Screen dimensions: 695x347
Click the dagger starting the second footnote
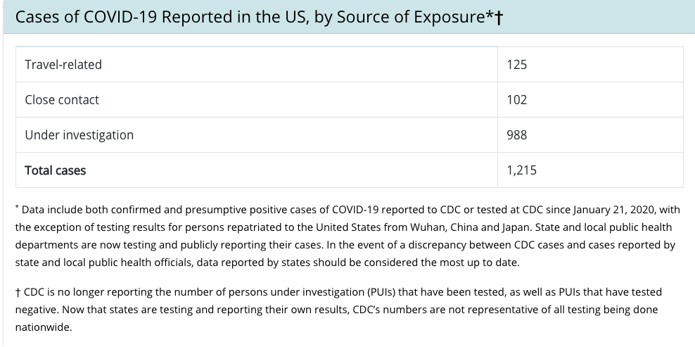coord(18,291)
